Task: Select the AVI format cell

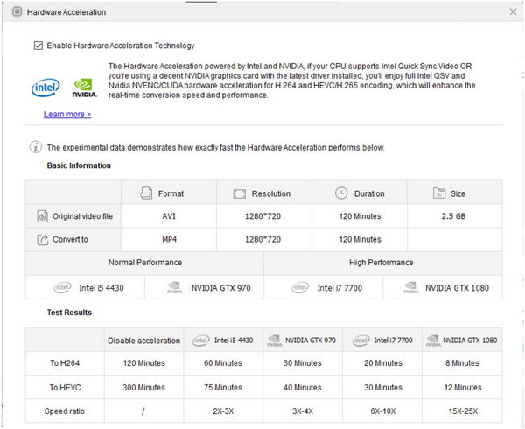Action: click(169, 216)
